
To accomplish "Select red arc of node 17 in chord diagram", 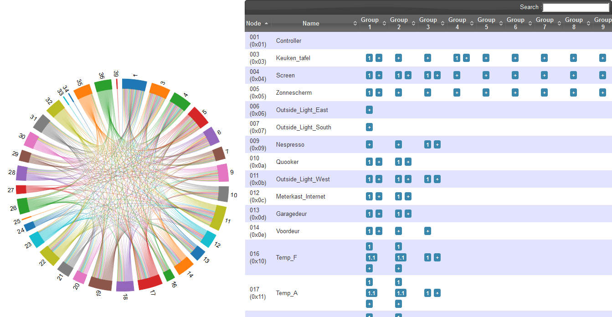I will point(150,282).
